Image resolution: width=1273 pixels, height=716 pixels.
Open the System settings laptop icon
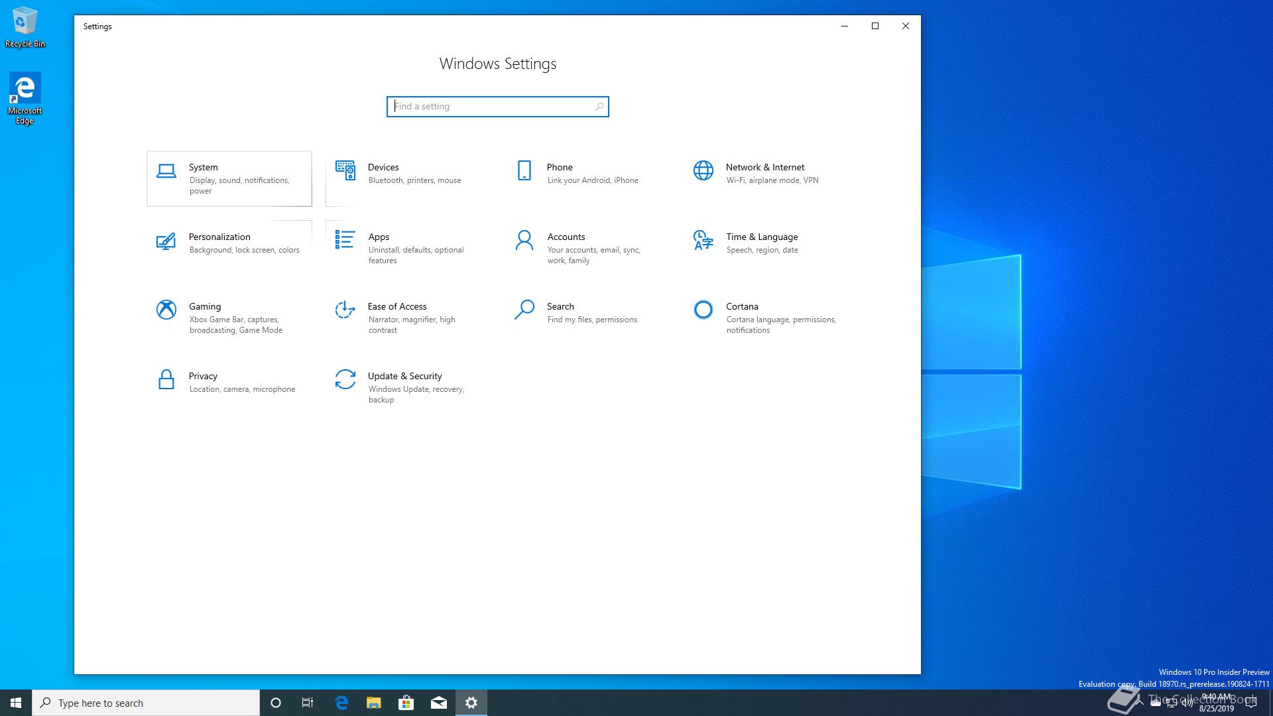(166, 171)
